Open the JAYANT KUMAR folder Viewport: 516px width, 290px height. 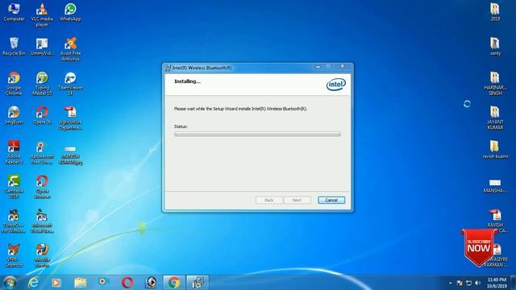[x=495, y=118]
